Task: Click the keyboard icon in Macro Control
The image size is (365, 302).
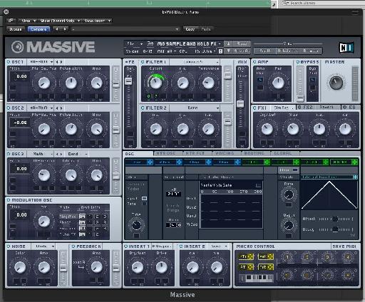Action: 257,278
